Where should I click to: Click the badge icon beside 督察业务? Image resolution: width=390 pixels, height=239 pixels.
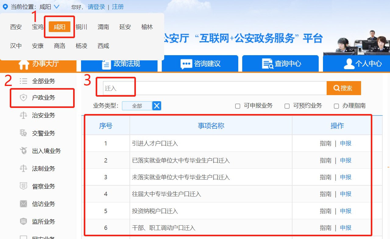tap(23, 186)
